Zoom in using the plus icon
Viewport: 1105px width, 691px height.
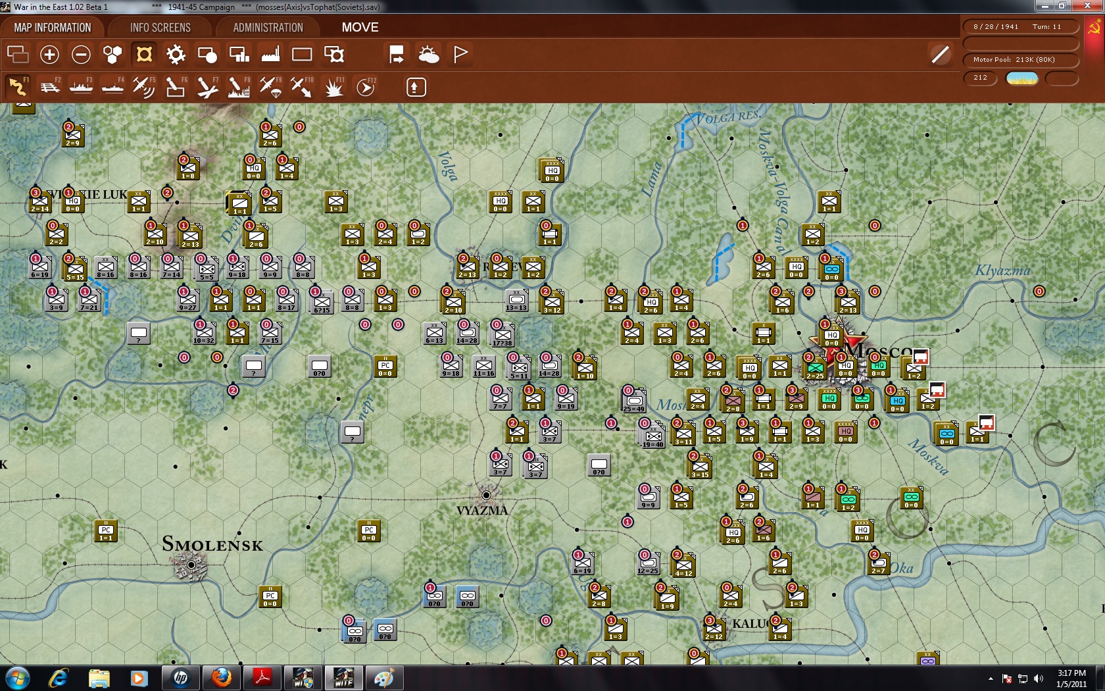coord(49,55)
